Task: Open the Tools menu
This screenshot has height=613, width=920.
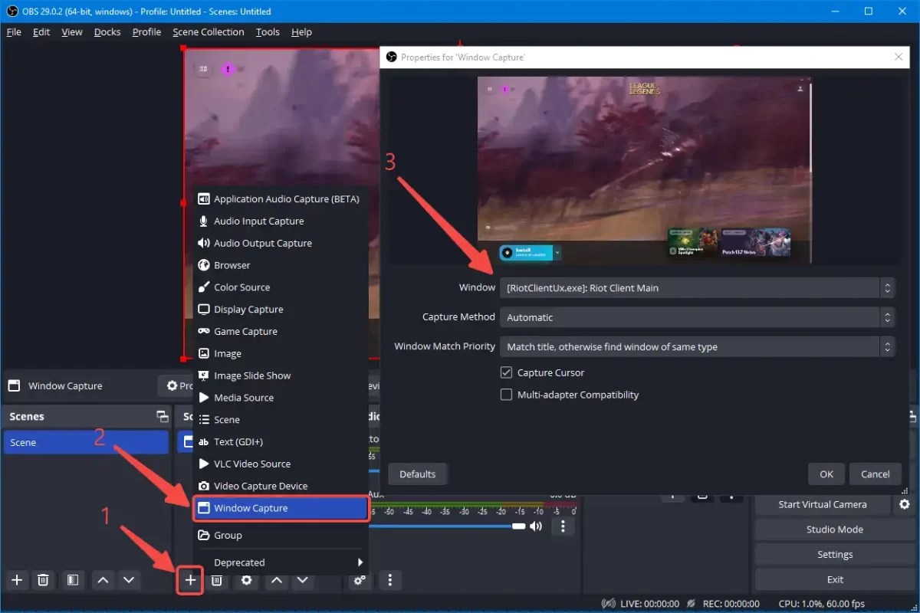Action: pyautogui.click(x=267, y=31)
